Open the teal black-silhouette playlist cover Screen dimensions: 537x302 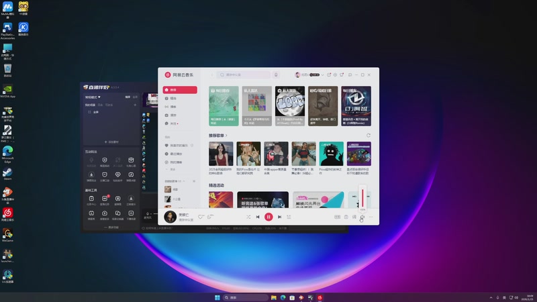pyautogui.click(x=331, y=154)
